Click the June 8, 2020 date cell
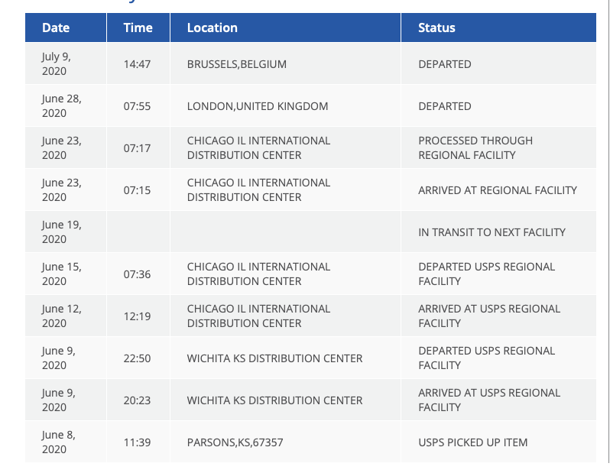This screenshot has width=610, height=473. [61, 442]
